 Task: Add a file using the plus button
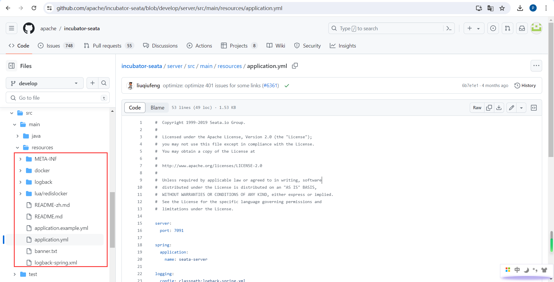(x=92, y=83)
